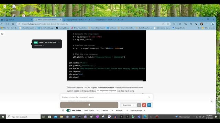
Task: Open the Google Scholar bookmark
Action: point(179,28)
